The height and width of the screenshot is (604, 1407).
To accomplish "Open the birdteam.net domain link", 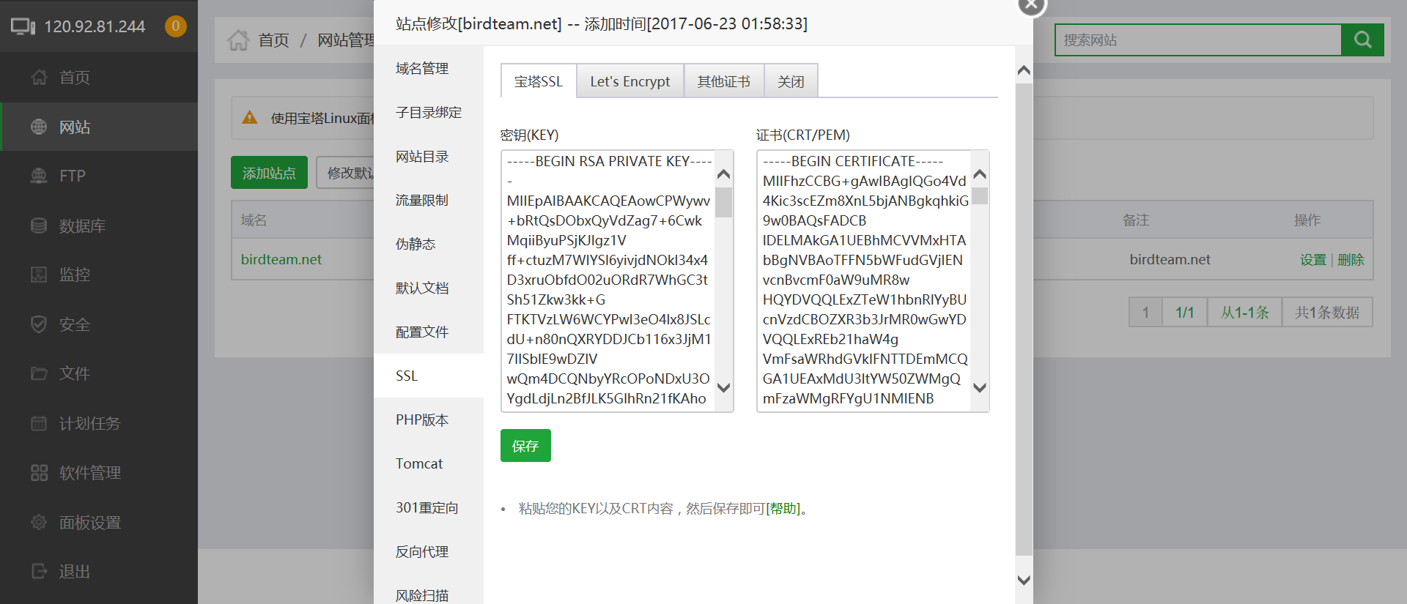I will (281, 259).
